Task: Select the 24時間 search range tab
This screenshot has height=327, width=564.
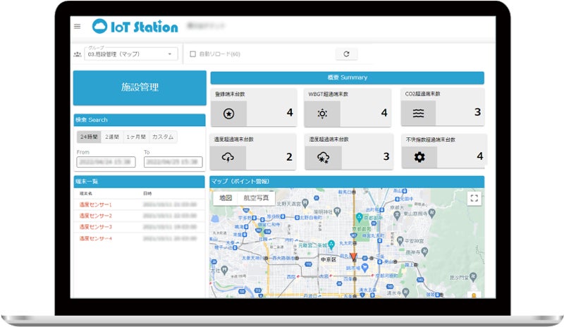Action: [x=89, y=137]
